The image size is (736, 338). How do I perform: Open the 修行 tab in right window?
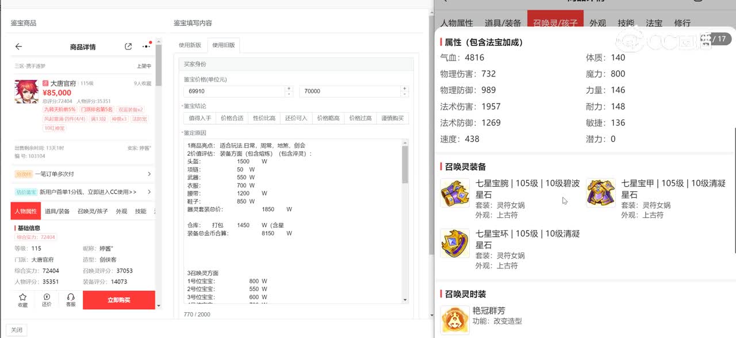point(682,23)
